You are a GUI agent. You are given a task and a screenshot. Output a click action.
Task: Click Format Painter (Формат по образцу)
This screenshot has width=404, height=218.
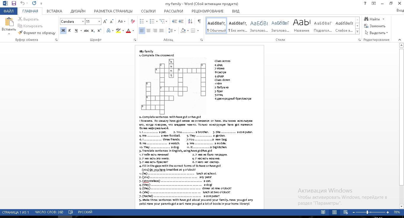click(37, 33)
